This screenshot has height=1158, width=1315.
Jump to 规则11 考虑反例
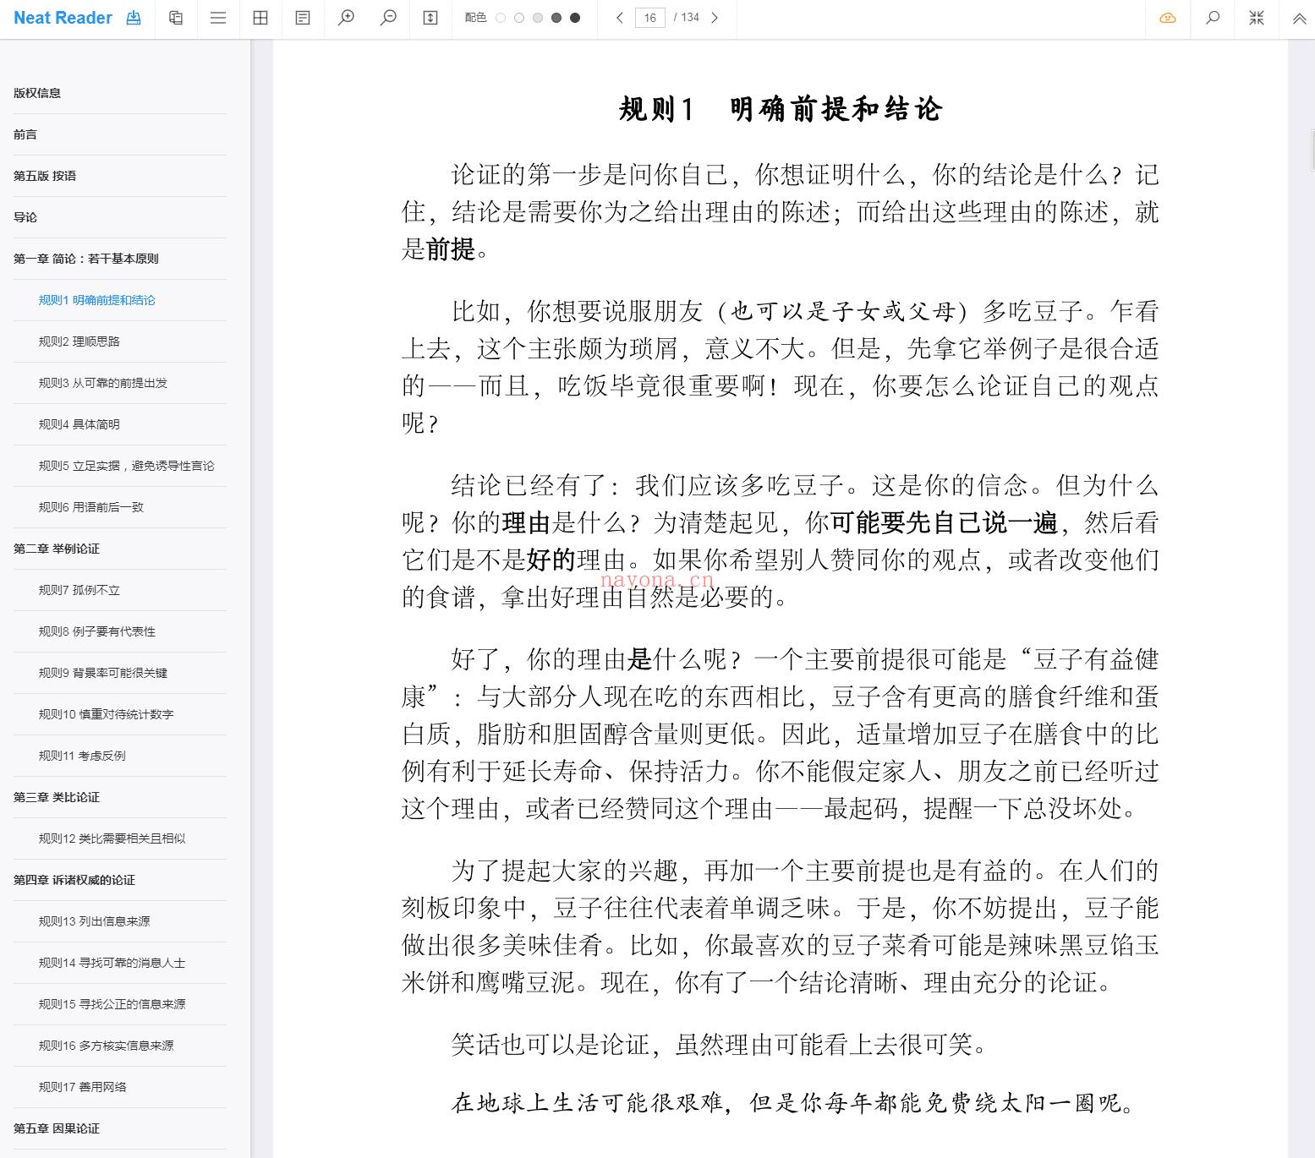click(x=82, y=756)
